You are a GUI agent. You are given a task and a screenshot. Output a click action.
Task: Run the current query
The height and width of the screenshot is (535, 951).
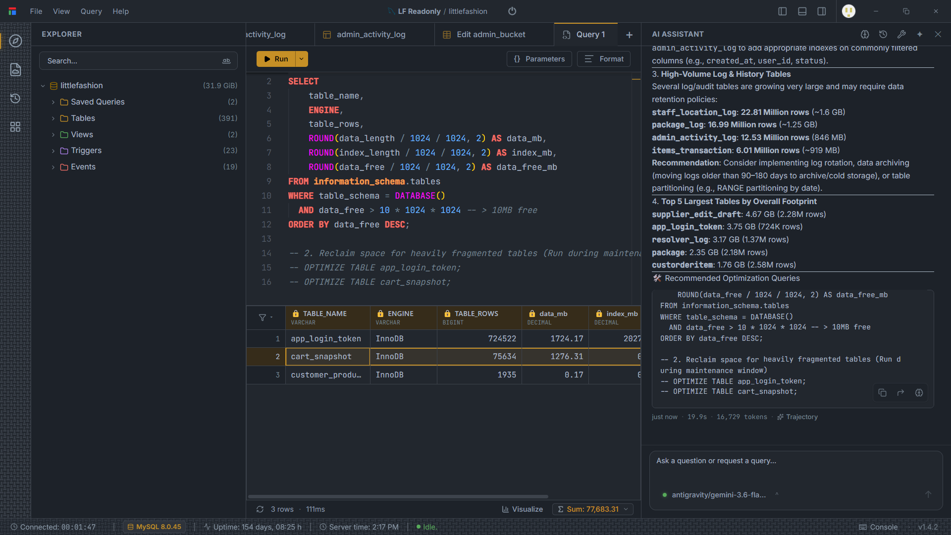276,59
